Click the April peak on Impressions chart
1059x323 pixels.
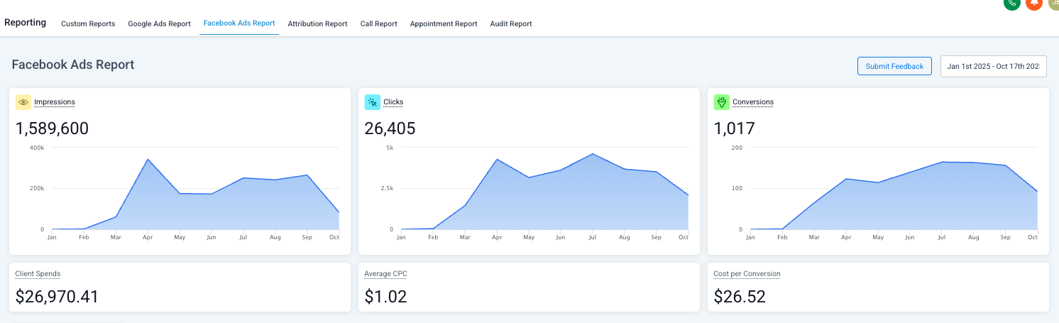[148, 159]
